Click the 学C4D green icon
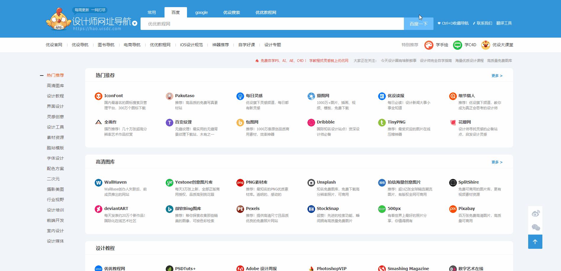The height and width of the screenshot is (271, 561). click(x=457, y=45)
